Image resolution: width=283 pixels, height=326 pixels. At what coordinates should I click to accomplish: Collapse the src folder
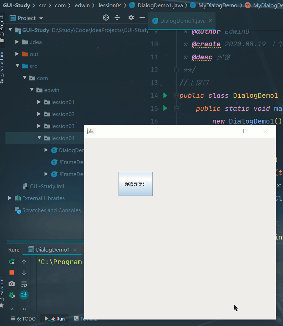(17, 66)
